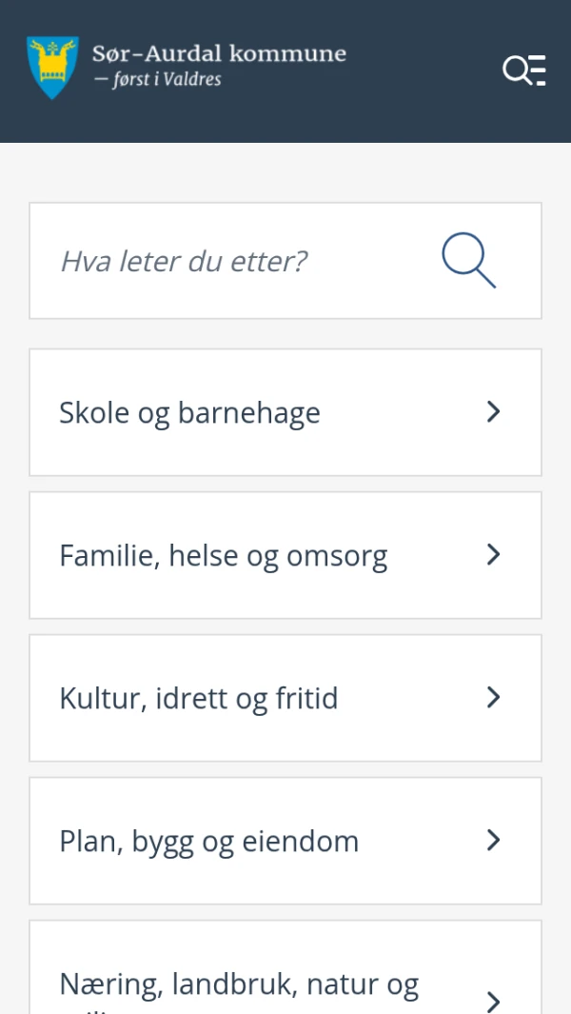
Task: Expand Næring, landbruk, natur chevron
Action: (493, 1000)
